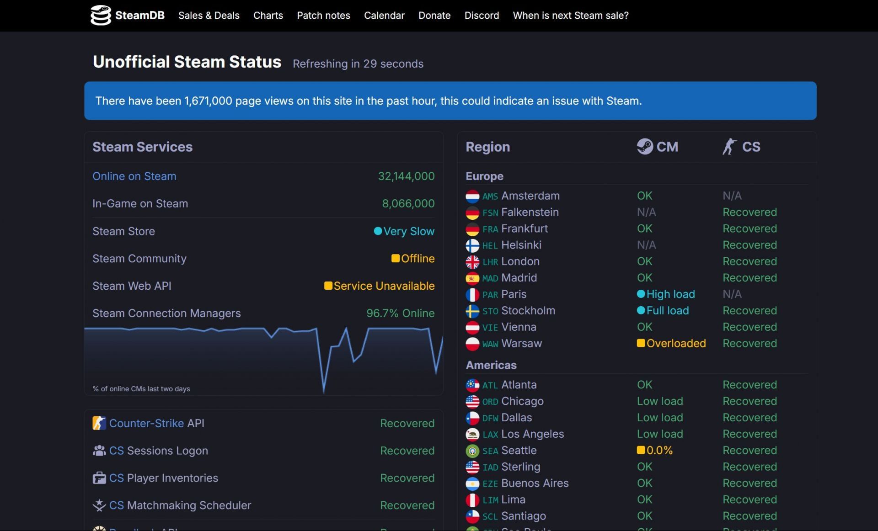Click the Seattle city flag icon
This screenshot has width=878, height=531.
pyautogui.click(x=472, y=451)
